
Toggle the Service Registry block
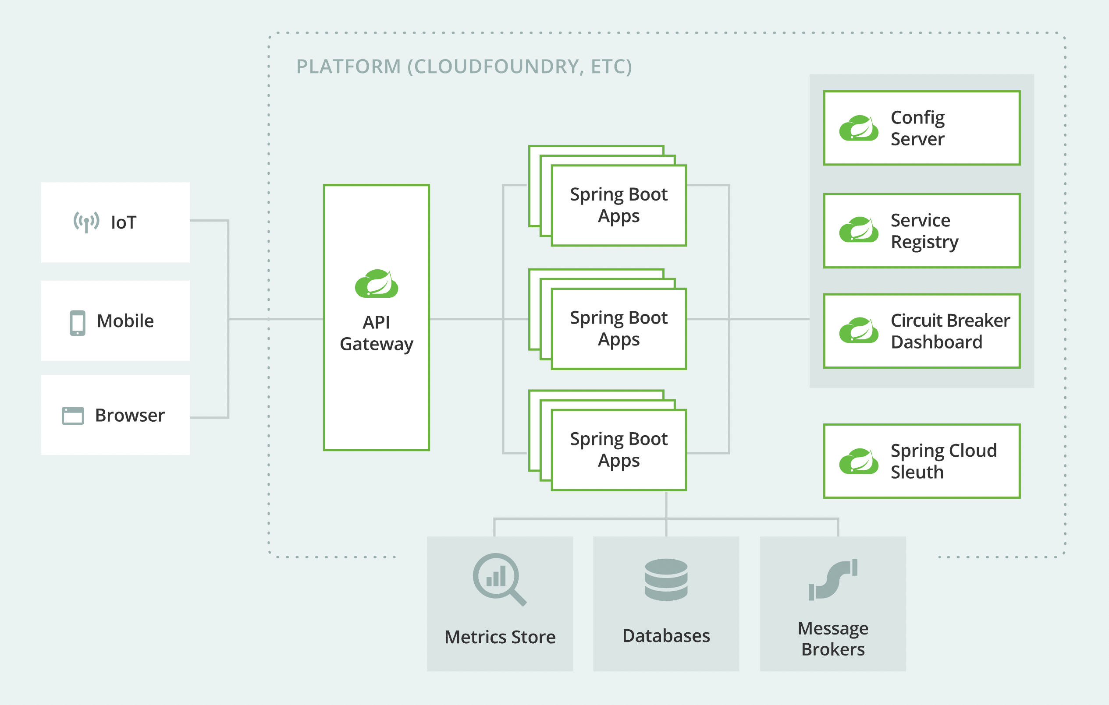921,231
